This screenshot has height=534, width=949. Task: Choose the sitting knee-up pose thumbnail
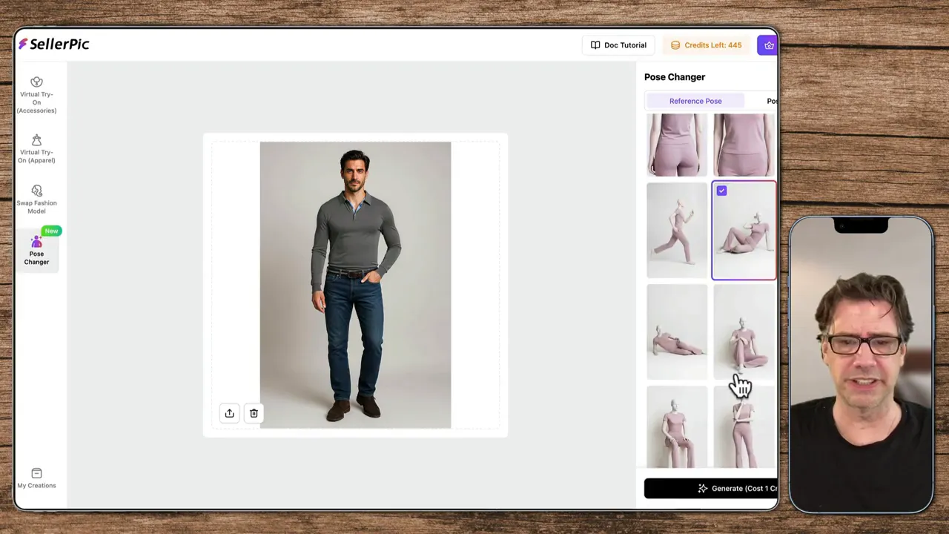744,332
